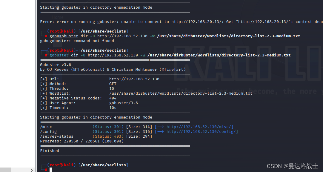Click the 'by OJ Reeves (@TheColonial)' author line
323x172 pixels.
coord(113,69)
